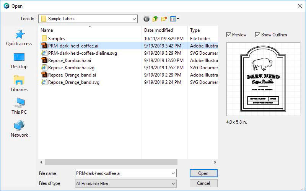Close the Open dialog window
306x191 pixels.
tap(300, 6)
